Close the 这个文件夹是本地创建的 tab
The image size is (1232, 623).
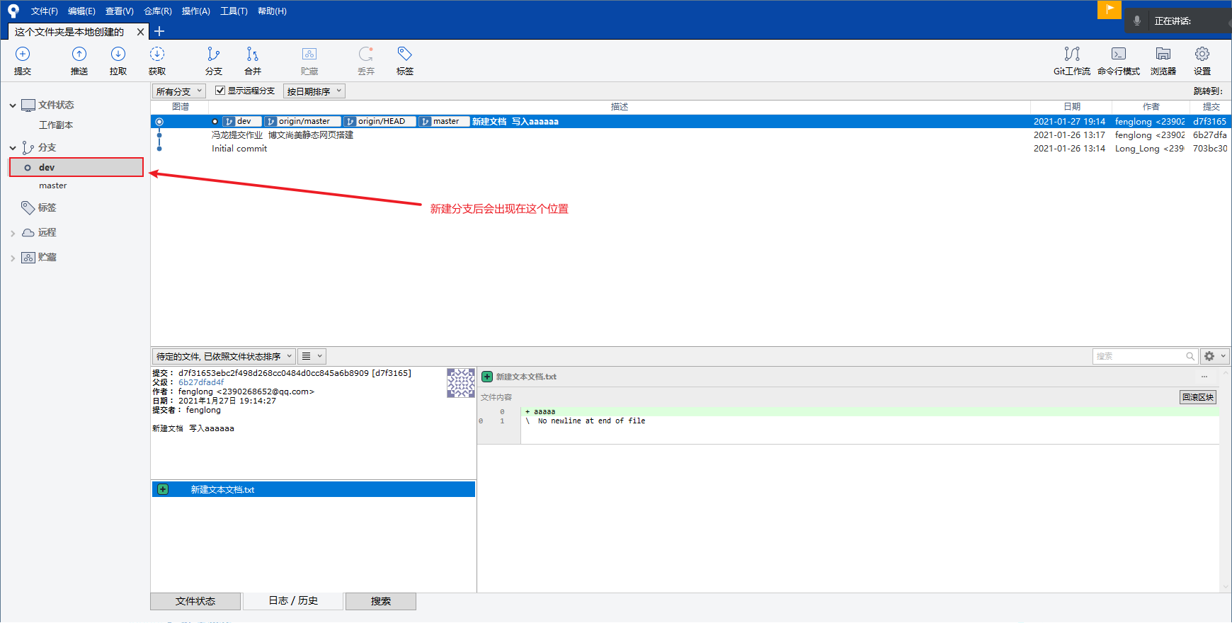[140, 32]
